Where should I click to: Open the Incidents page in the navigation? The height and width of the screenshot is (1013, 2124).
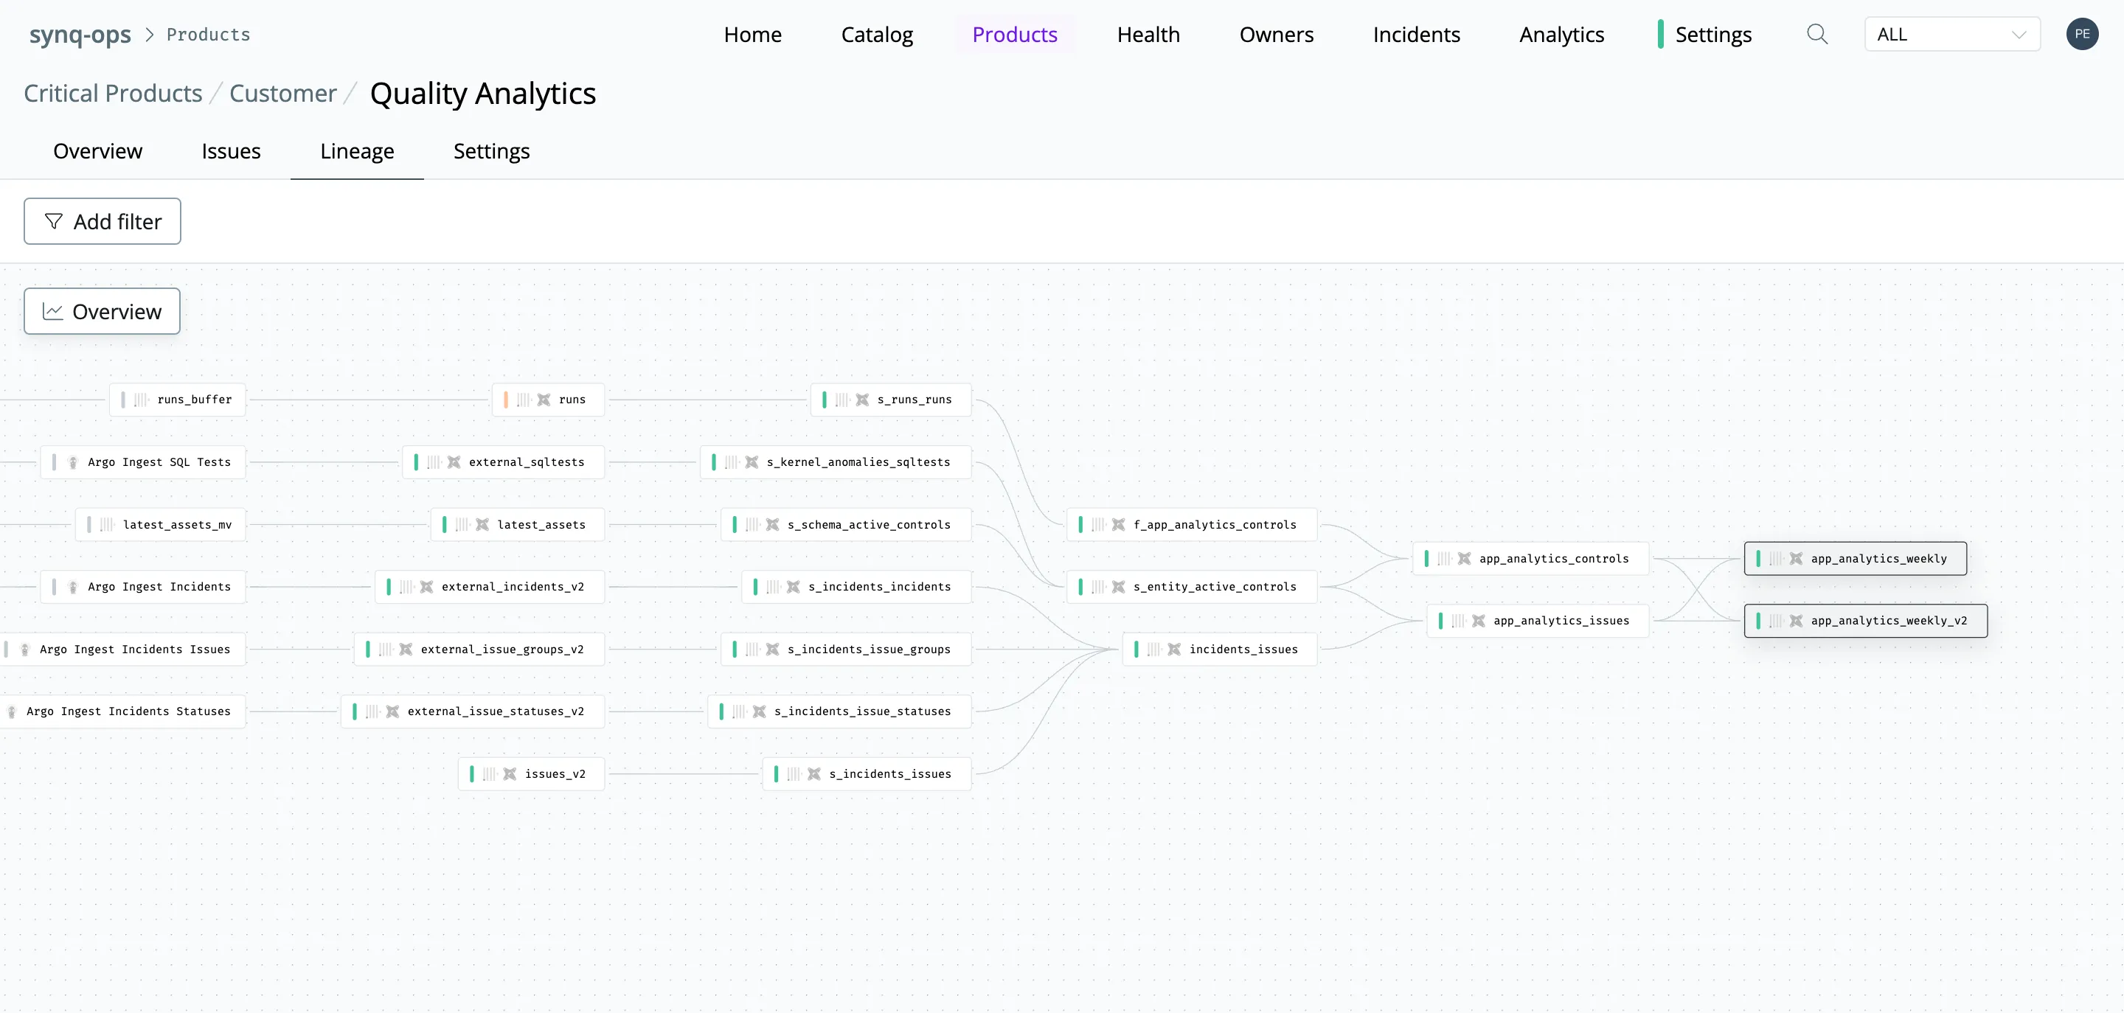(1417, 34)
